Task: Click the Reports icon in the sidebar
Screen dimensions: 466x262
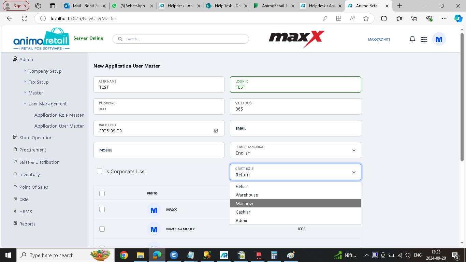Action: pos(15,223)
